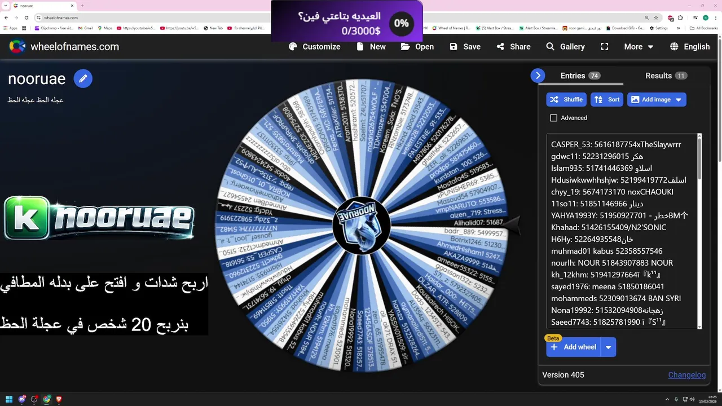The height and width of the screenshot is (406, 722).
Task: Enter fullscreen mode via expand icon
Action: point(605,47)
